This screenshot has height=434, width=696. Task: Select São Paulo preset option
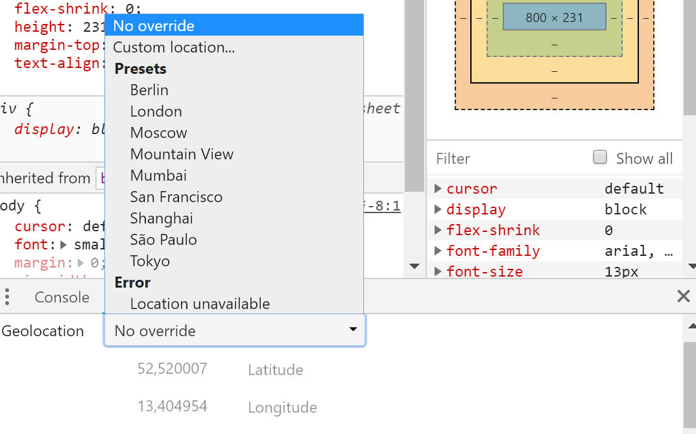[x=163, y=240]
